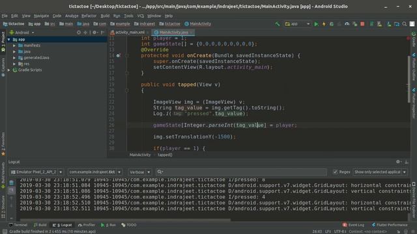
Task: Open the Build menu
Action: click(105, 16)
